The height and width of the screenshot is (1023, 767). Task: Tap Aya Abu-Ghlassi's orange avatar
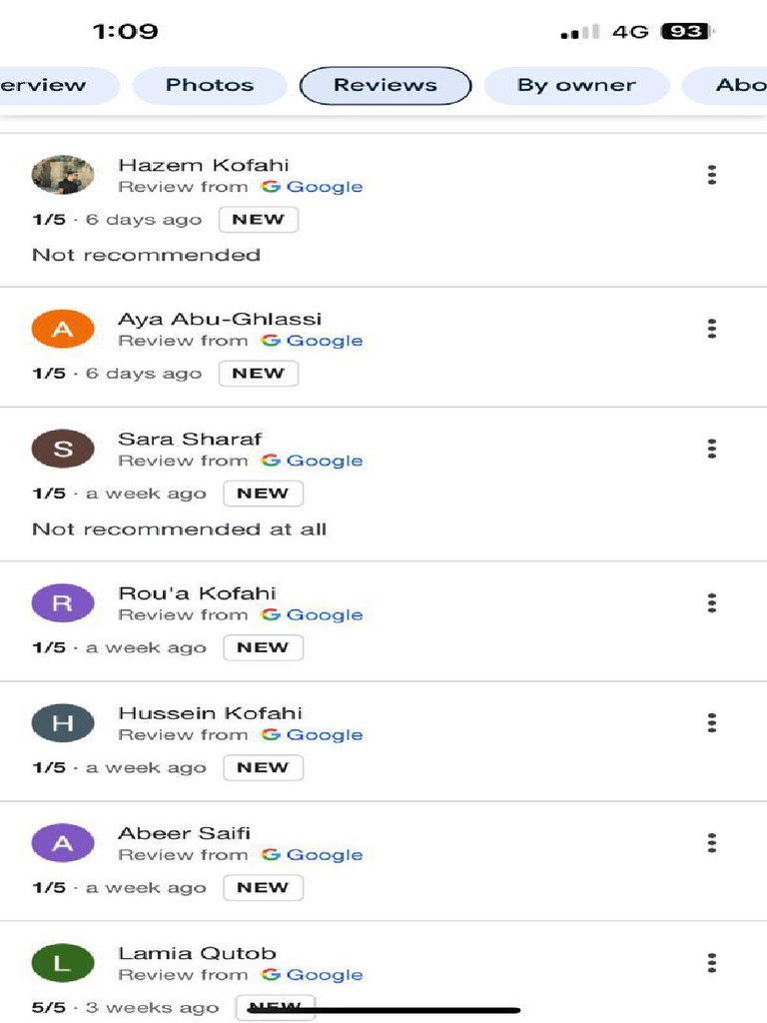[x=63, y=329]
